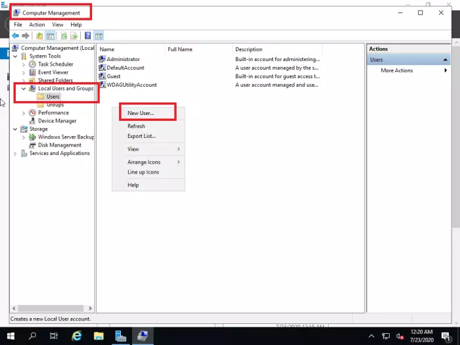Expand the Task Scheduler node arrow
The height and width of the screenshot is (345, 460).
pos(24,64)
